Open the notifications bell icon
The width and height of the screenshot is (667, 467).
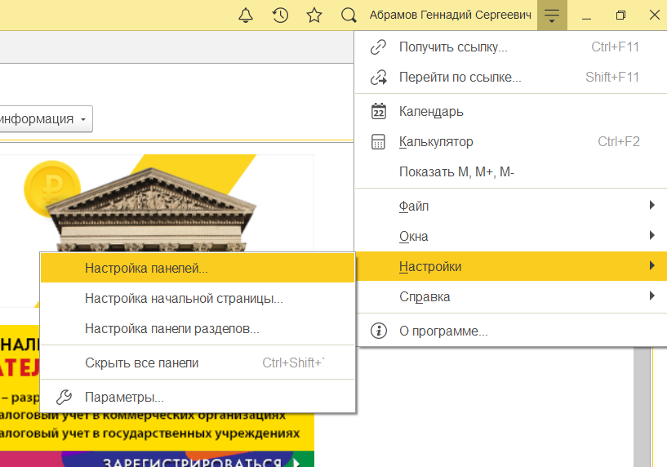point(246,16)
